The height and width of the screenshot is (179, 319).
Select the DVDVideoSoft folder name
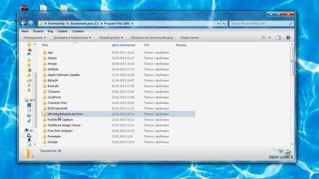58,108
